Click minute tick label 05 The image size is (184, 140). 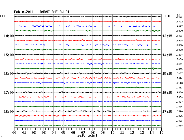tap(63, 133)
